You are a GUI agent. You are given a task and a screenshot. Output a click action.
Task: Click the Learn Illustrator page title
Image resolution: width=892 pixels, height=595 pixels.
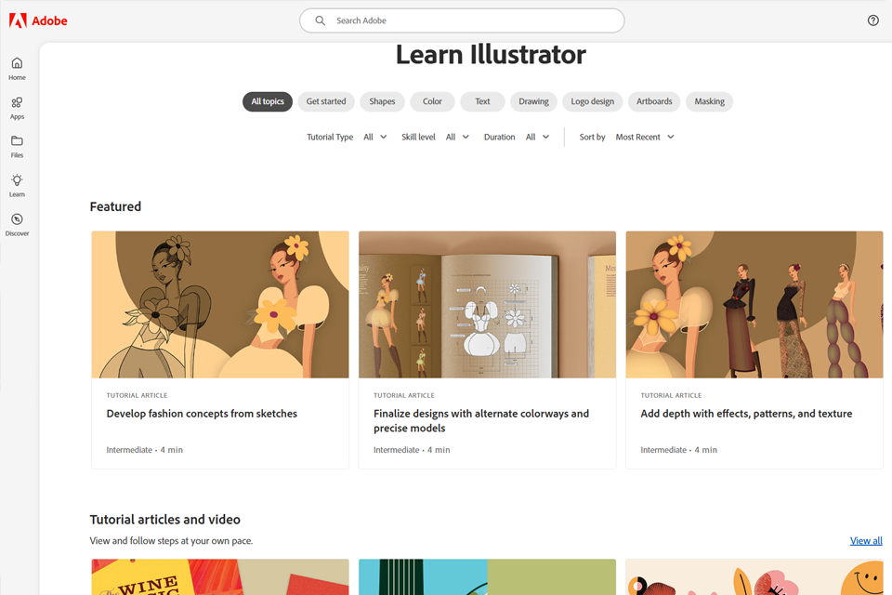click(491, 55)
